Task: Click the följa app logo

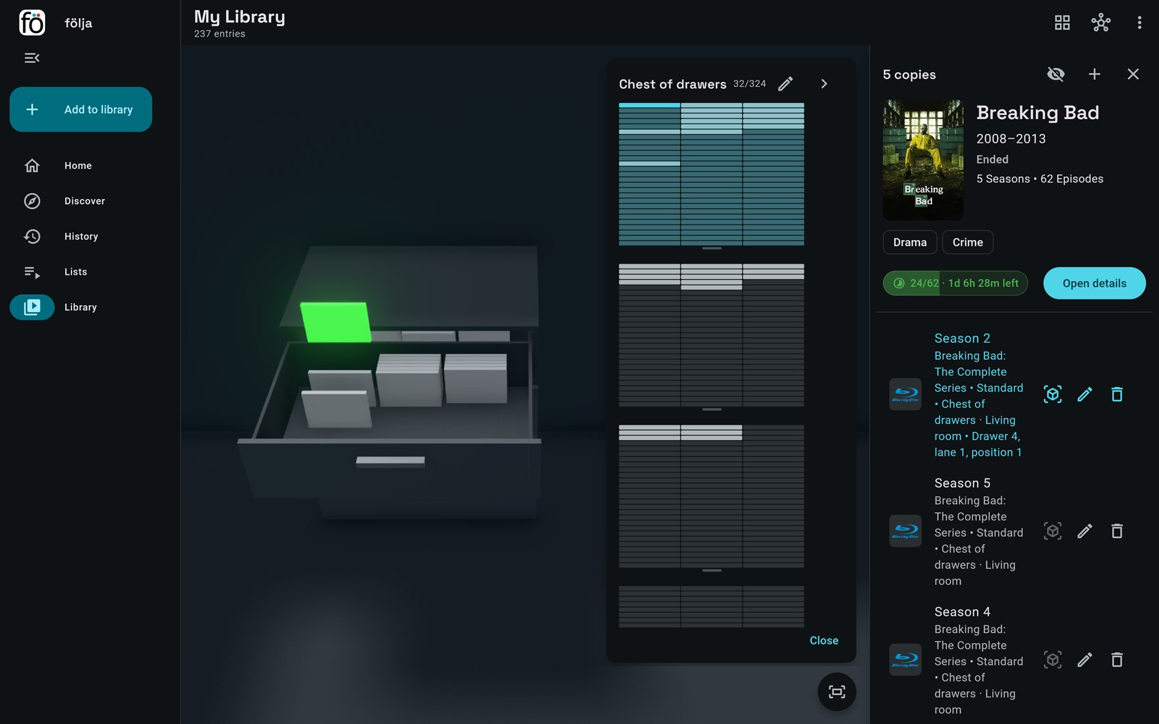Action: tap(32, 23)
